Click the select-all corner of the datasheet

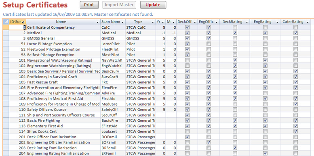[6, 22]
